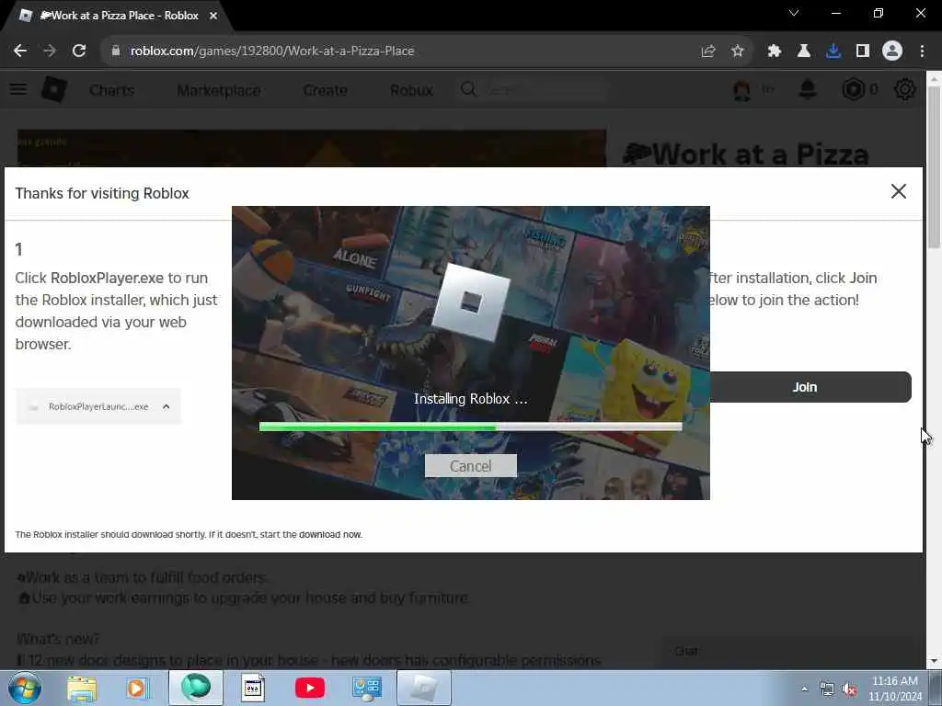Show hidden system tray icons
The image size is (942, 706).
pyautogui.click(x=804, y=689)
